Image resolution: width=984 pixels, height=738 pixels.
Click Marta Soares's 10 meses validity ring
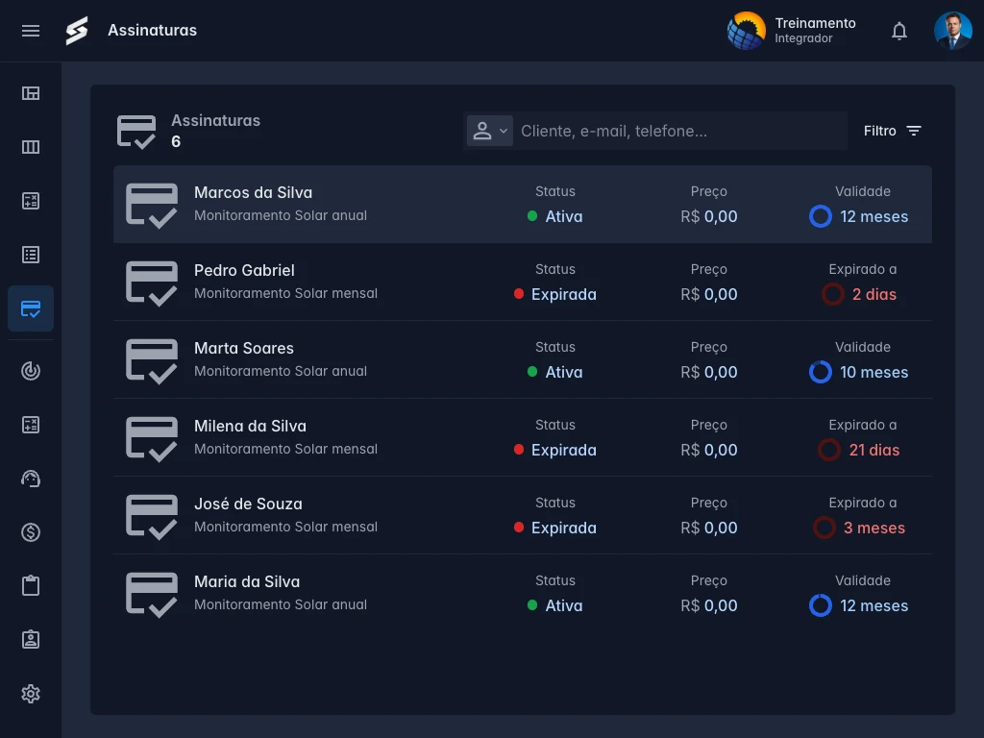[x=820, y=372]
